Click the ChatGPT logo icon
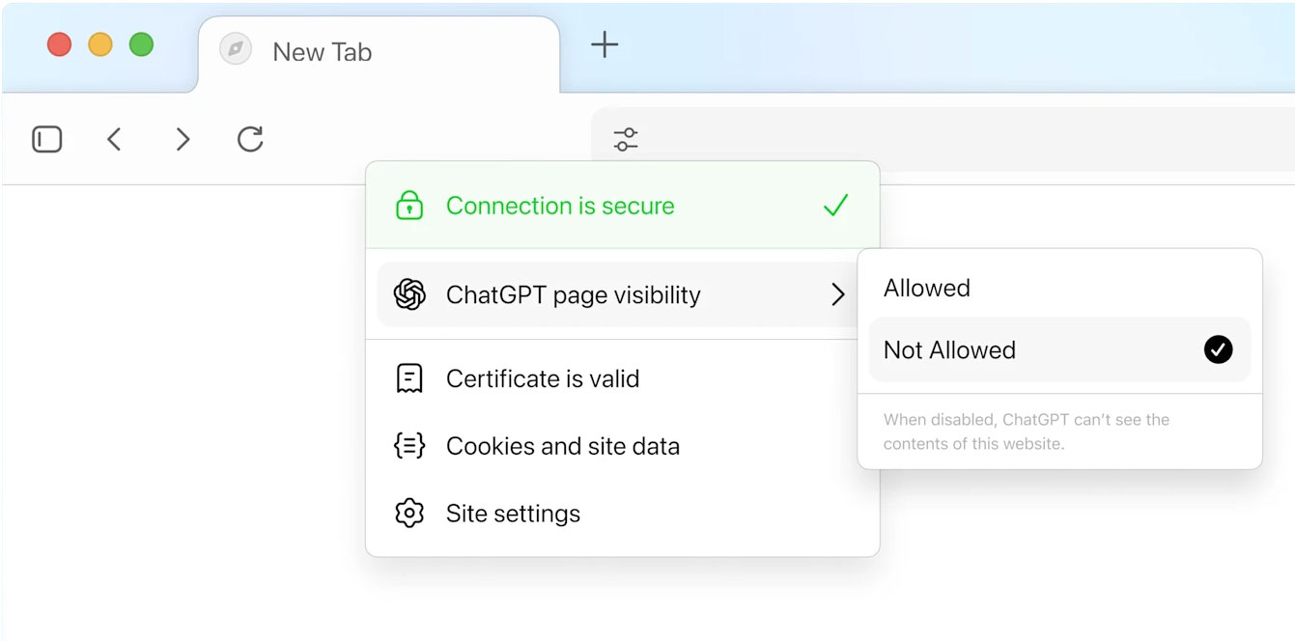1295x641 pixels. click(409, 294)
